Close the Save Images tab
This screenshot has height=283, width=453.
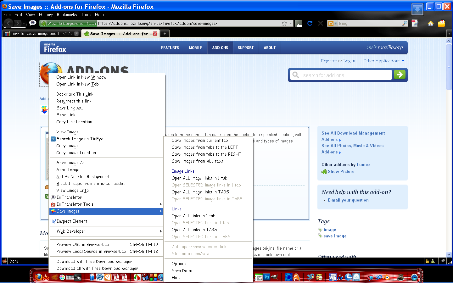point(155,34)
